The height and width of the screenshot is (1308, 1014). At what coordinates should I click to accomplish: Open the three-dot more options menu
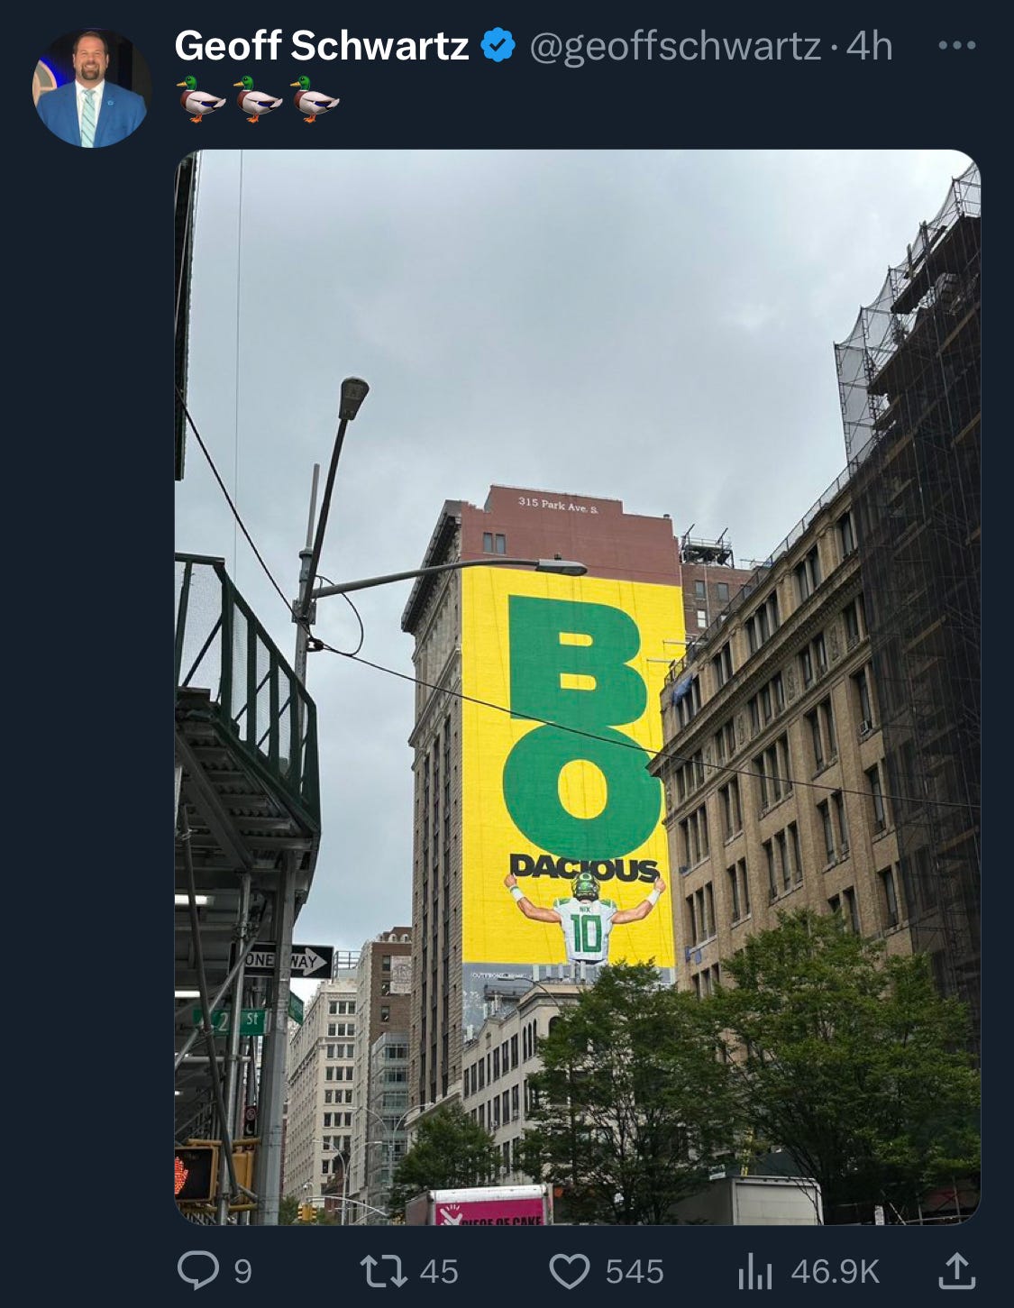956,45
